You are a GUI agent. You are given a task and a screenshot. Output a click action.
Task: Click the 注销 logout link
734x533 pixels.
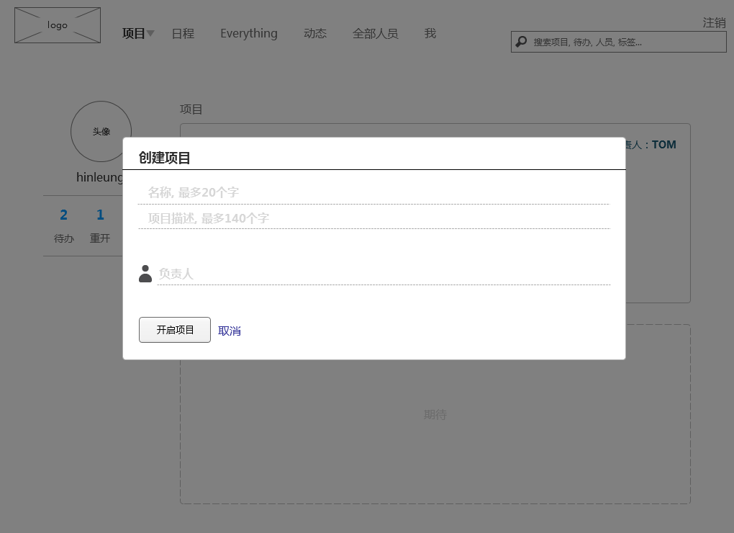point(714,23)
